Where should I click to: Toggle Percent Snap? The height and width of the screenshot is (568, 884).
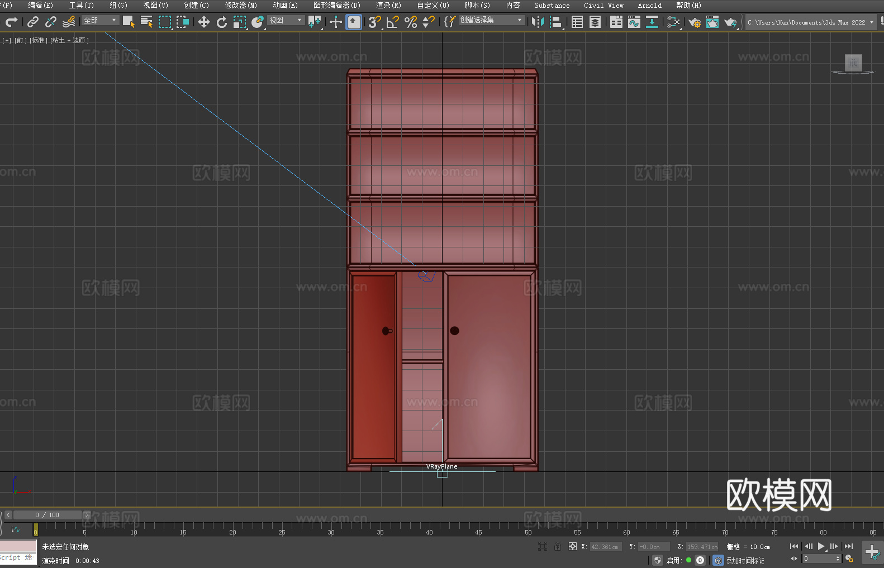click(411, 22)
